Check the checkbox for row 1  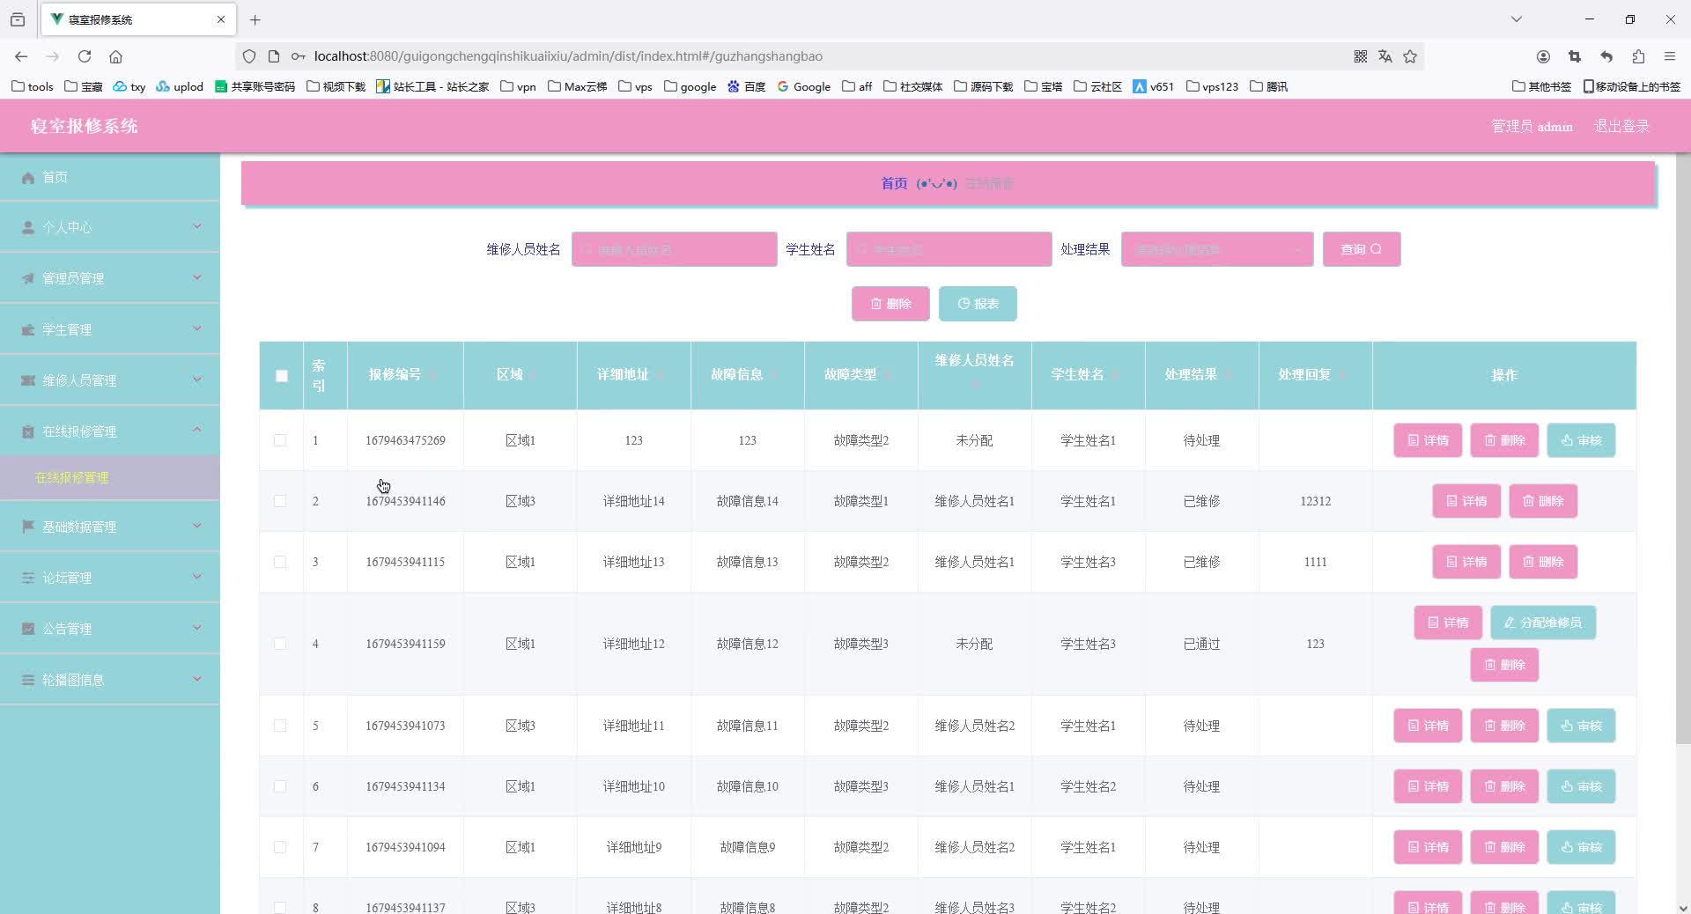pos(280,440)
